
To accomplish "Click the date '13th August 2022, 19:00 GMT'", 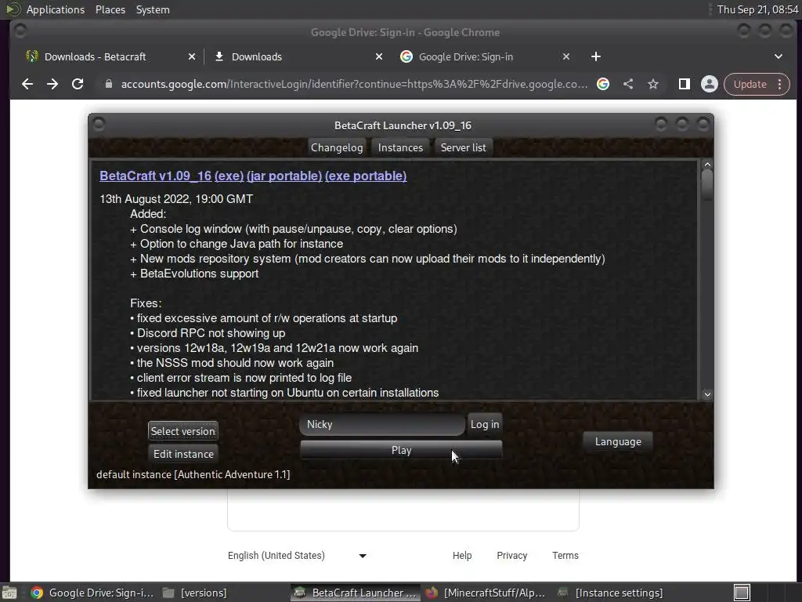I will pyautogui.click(x=176, y=199).
